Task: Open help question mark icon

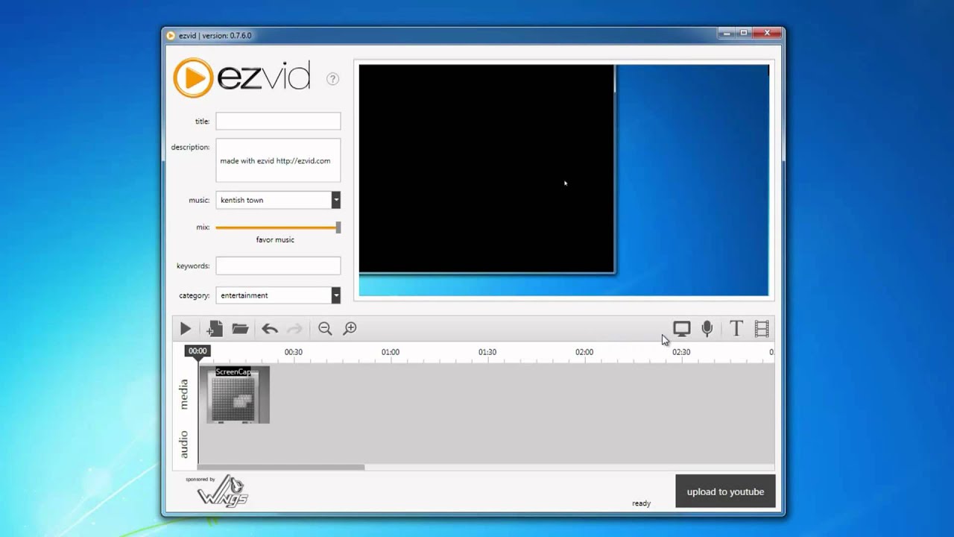Action: pos(333,79)
